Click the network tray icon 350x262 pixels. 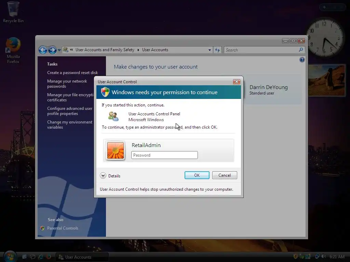(317, 257)
